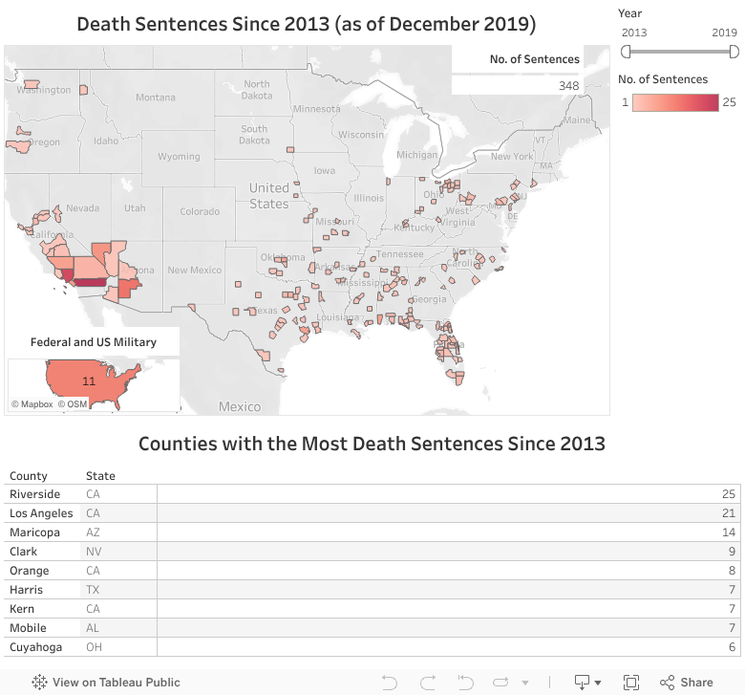This screenshot has width=745, height=695.
Task: Enter full screen mode
Action: (630, 682)
